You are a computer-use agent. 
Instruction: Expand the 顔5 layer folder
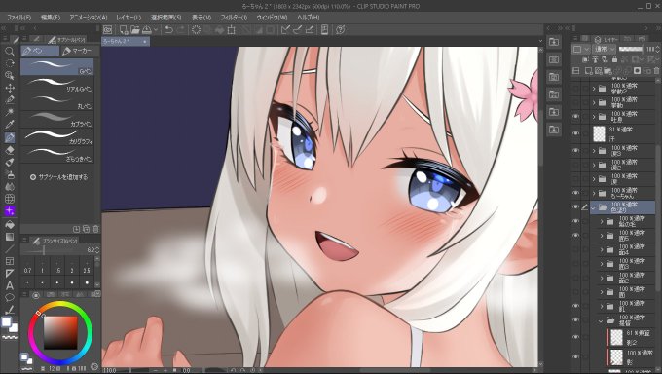pyautogui.click(x=602, y=236)
